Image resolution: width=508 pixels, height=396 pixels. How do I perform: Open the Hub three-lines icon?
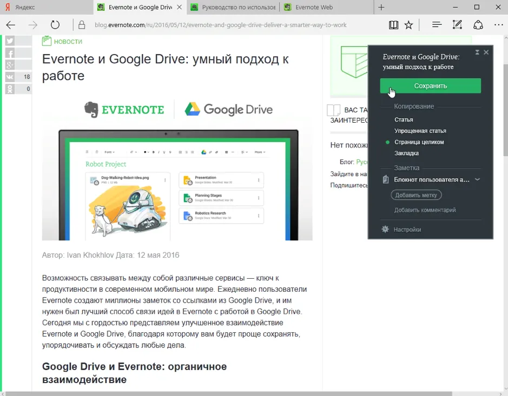pos(437,25)
